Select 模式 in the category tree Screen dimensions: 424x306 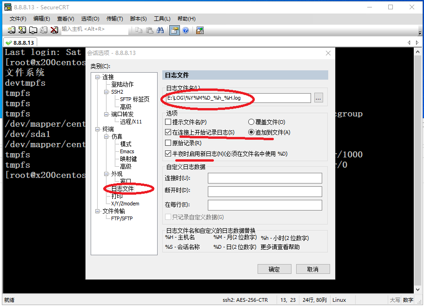(126, 144)
